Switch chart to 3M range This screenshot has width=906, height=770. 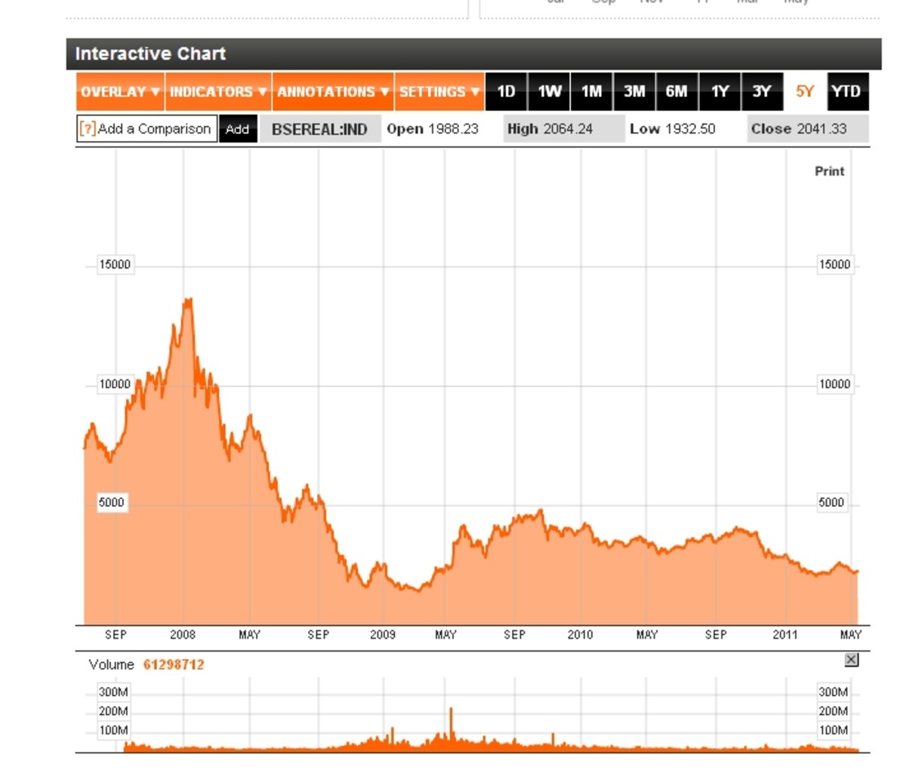click(634, 92)
